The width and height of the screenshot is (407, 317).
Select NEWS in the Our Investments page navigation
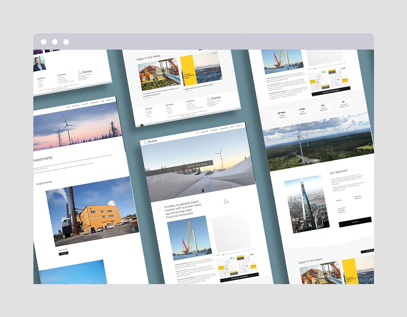pyautogui.click(x=103, y=101)
